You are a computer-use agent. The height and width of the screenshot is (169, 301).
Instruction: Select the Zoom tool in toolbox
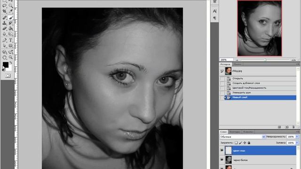click(10, 57)
